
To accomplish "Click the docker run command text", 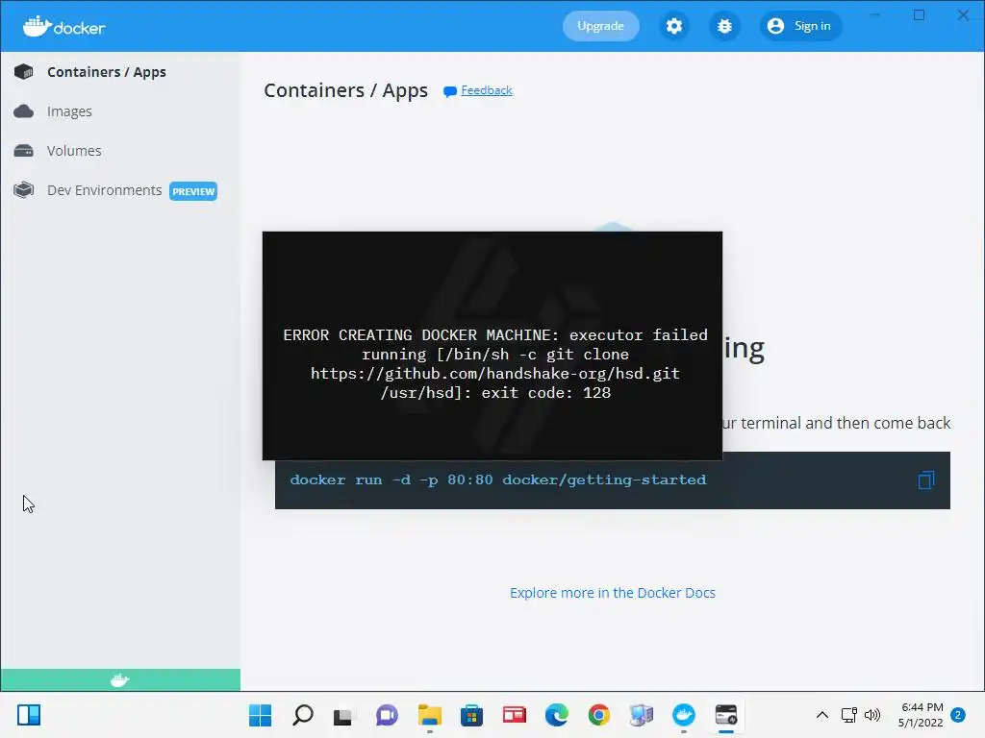I will click(498, 480).
